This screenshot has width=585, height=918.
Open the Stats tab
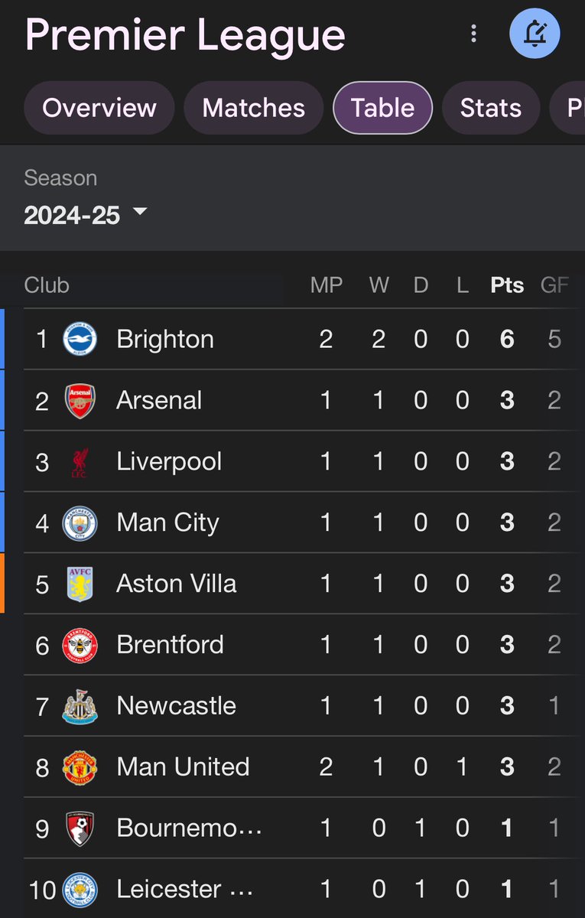click(x=491, y=108)
